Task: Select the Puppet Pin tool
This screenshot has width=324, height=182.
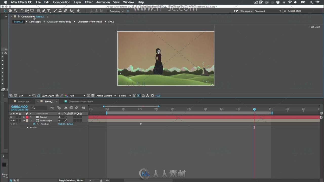Action: point(78,11)
